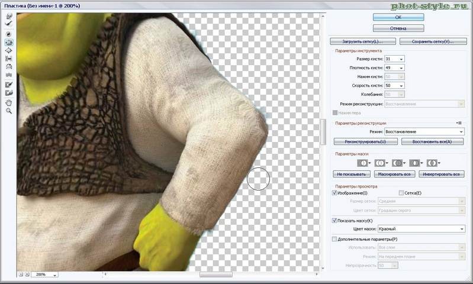Click the preview horizontal scrollbar thumb

[216, 275]
